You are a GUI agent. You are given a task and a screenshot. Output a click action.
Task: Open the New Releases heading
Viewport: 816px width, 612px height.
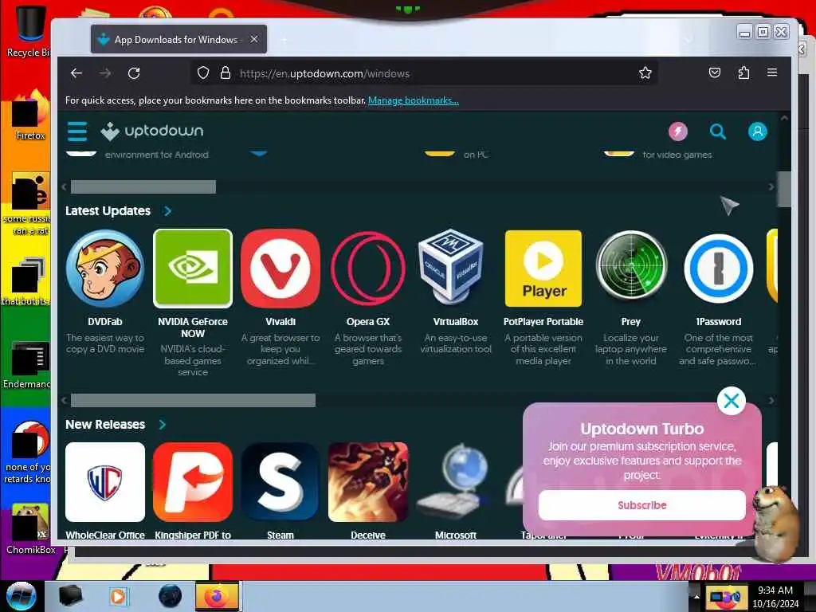pyautogui.click(x=105, y=425)
